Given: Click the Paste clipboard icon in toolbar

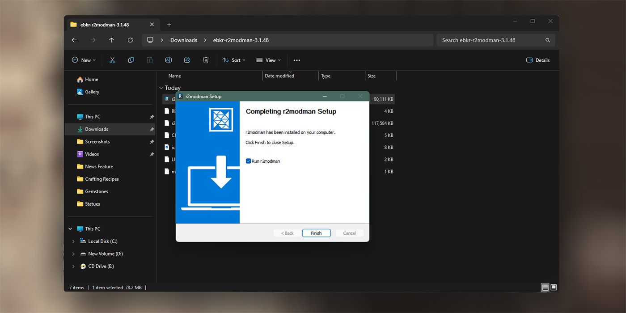Looking at the screenshot, I should pos(150,60).
